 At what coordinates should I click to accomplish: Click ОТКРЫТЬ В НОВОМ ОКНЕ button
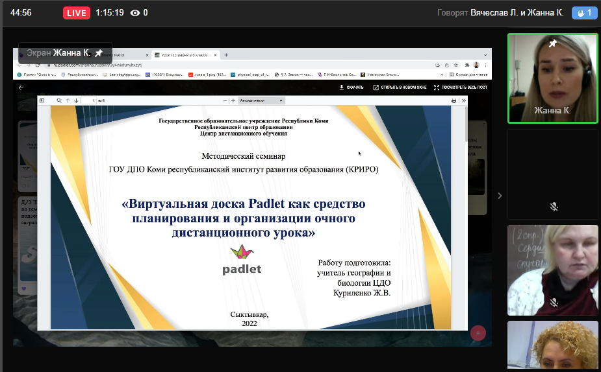(x=400, y=87)
